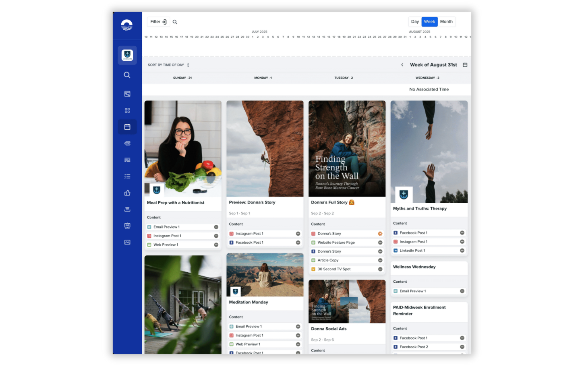Click the Finding Strength on the Wall thumbnail
This screenshot has height=366, width=584.
(347, 149)
